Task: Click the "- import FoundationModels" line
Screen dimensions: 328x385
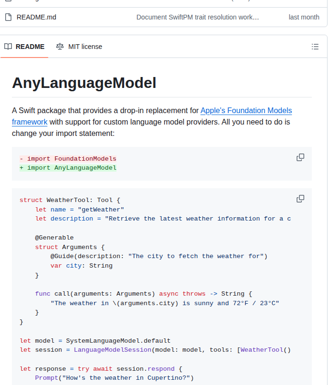Action: point(68,159)
